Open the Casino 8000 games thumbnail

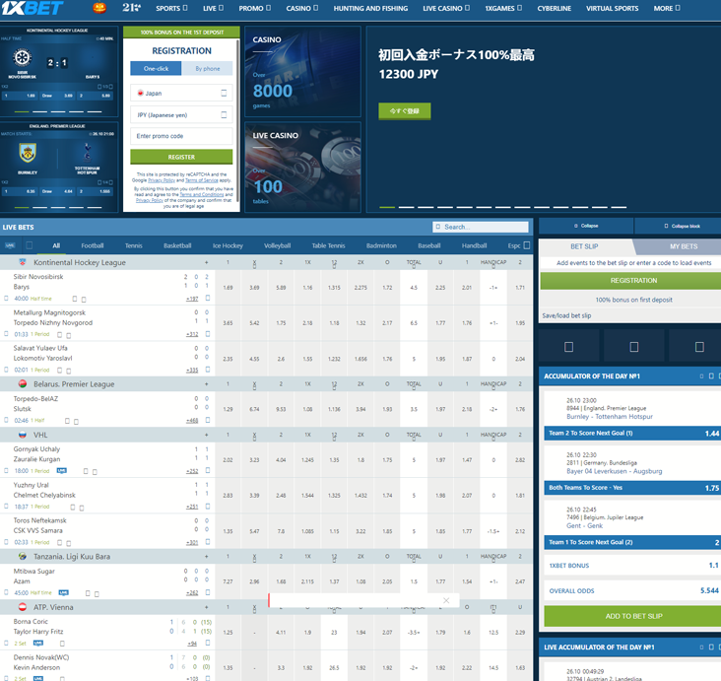click(302, 71)
